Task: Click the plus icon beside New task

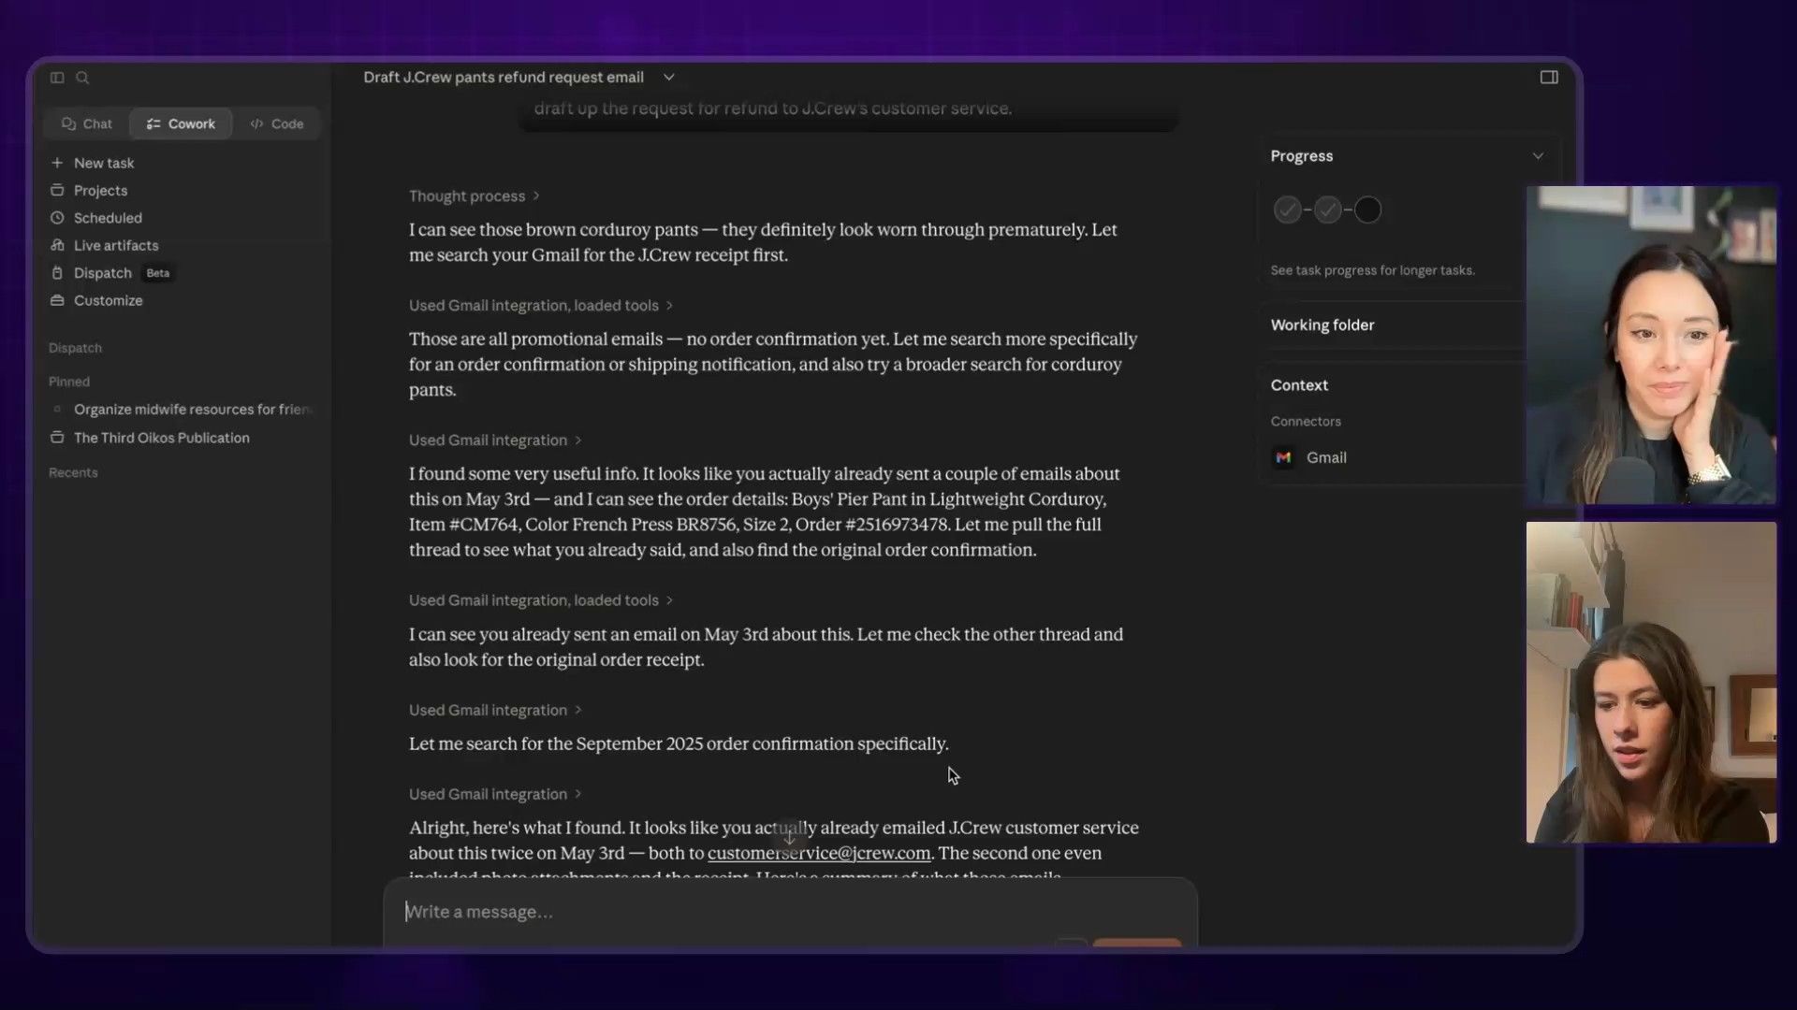Action: coord(57,163)
